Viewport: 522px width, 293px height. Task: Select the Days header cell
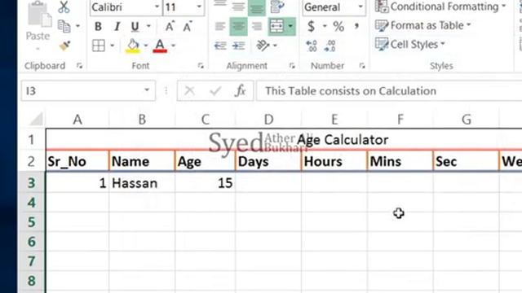pyautogui.click(x=268, y=161)
